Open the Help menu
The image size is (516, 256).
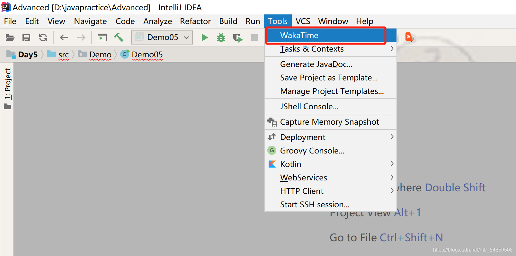365,21
